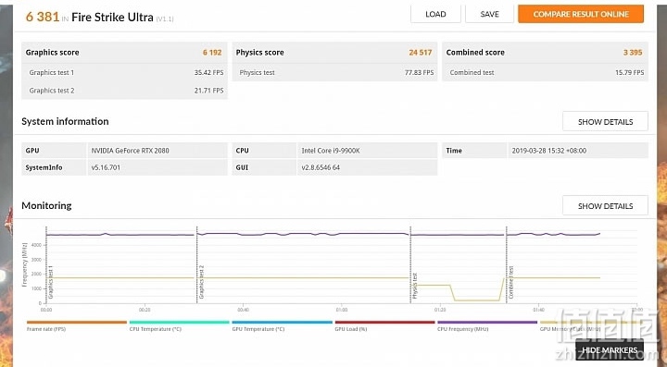Viewport: 667px width, 367px height.
Task: Click the LOAD button
Action: (x=435, y=14)
